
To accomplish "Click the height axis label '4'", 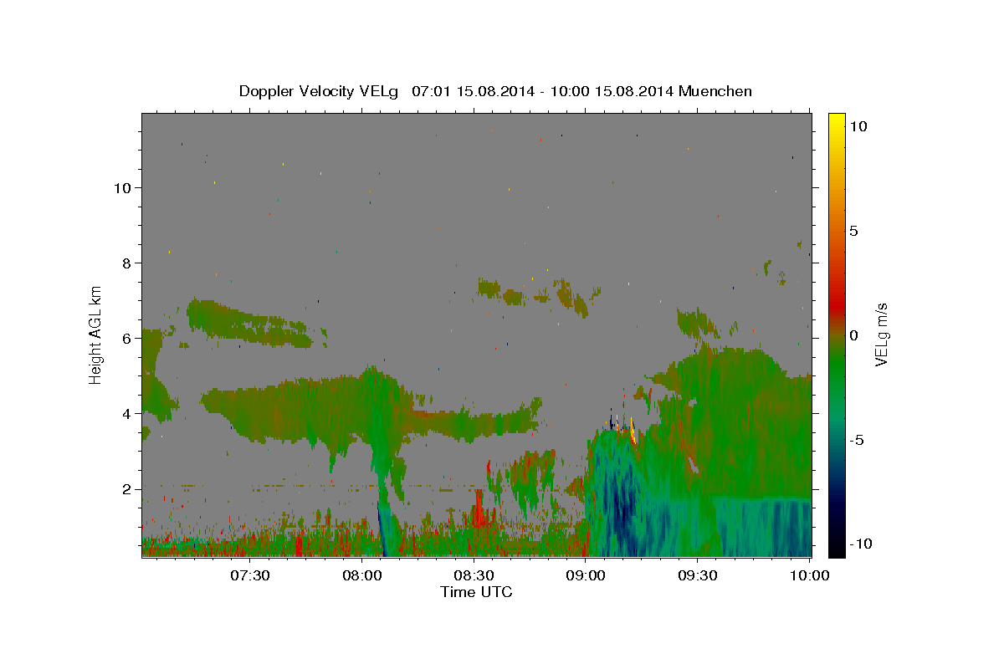I will click(127, 413).
